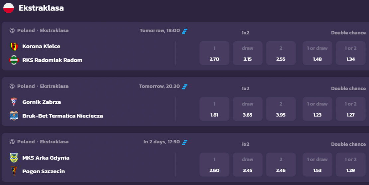Click the blue stats icon next to In 2 days, 17:30
This screenshot has width=369, height=185.
185,142
